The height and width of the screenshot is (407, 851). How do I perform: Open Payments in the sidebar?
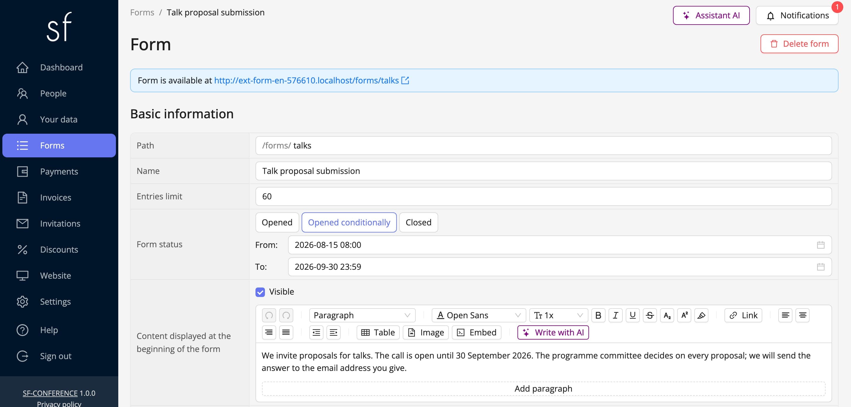[x=59, y=172]
